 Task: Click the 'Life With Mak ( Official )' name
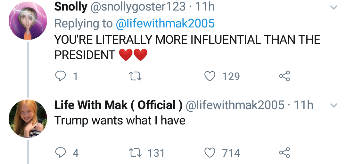119,105
